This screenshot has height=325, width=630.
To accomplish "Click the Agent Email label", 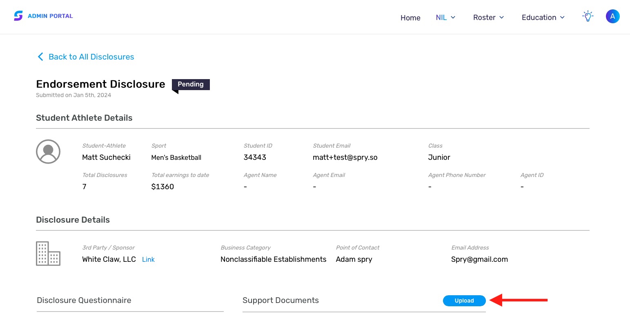I will tap(329, 175).
